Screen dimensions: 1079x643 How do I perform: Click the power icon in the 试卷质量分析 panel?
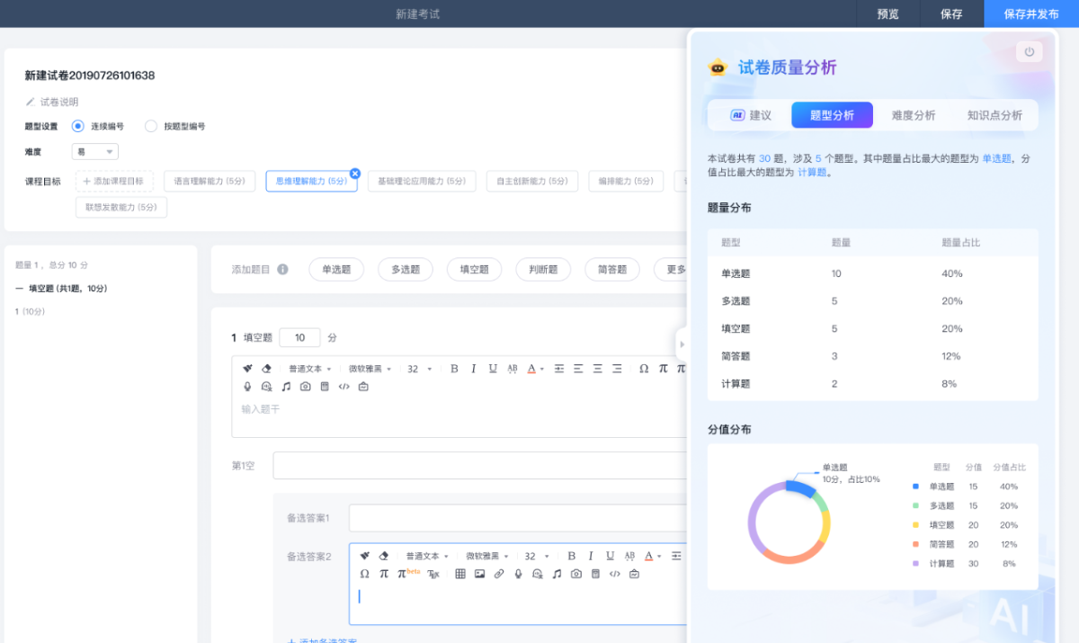click(x=1030, y=52)
